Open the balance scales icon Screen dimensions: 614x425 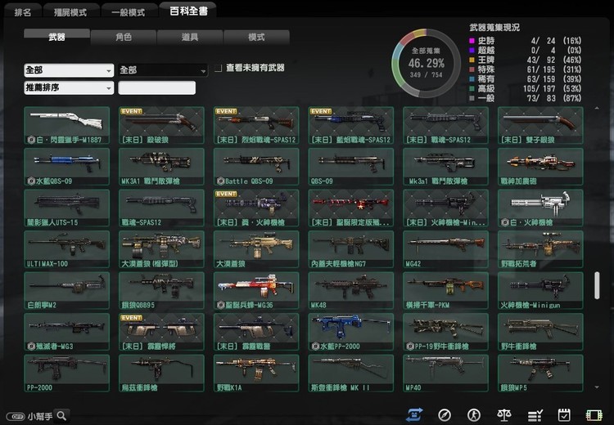pyautogui.click(x=505, y=414)
